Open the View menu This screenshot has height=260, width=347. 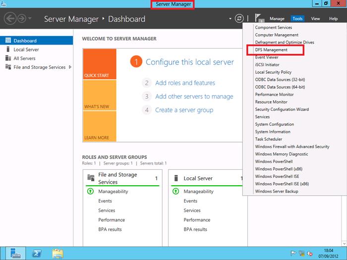pyautogui.click(x=315, y=19)
